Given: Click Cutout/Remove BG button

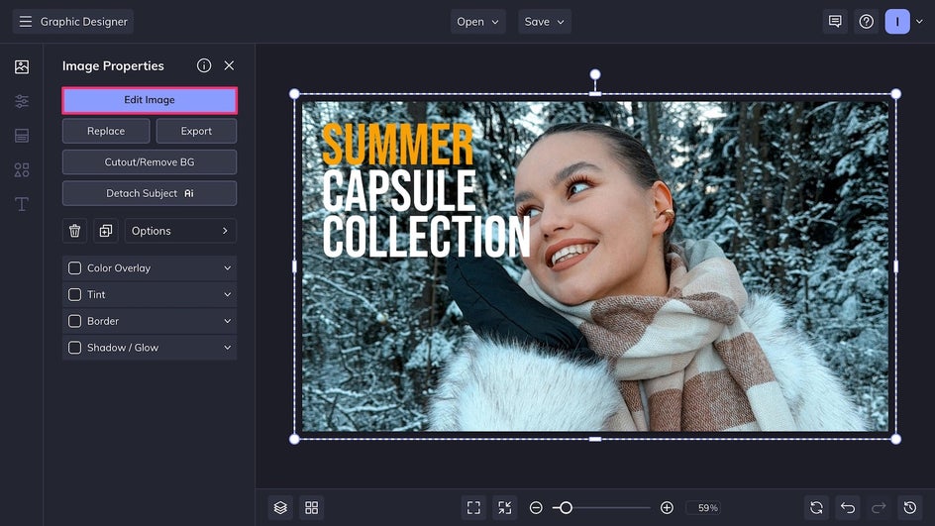Looking at the screenshot, I should click(x=150, y=162).
